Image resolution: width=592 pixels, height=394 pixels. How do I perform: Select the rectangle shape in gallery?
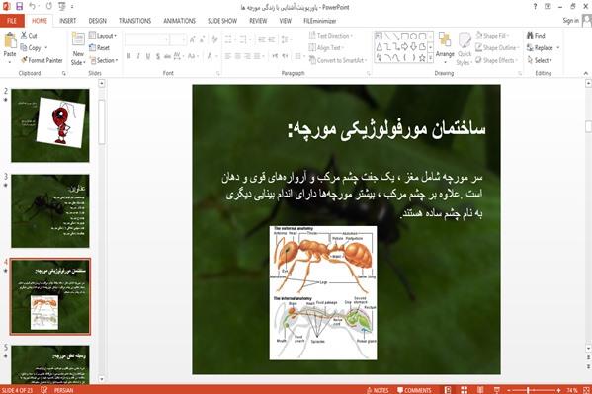[405, 37]
